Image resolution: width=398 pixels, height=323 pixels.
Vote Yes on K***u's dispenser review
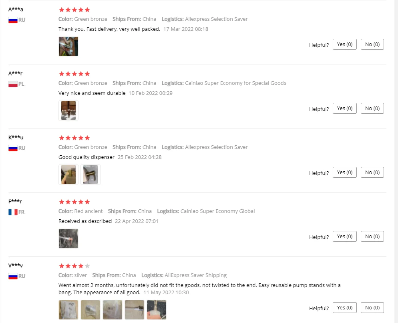click(344, 173)
